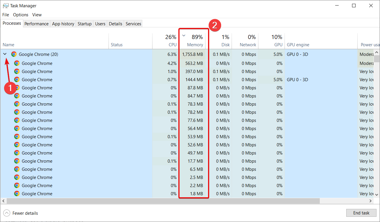The image size is (380, 222).
Task: Sort by the Status column header
Action: pos(130,41)
